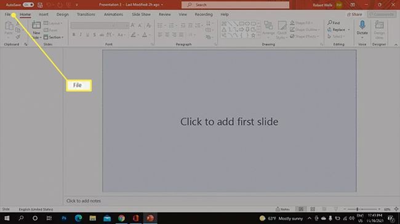This screenshot has height=224, width=400.
Task: Toggle Underline formatting
Action: tap(87, 34)
